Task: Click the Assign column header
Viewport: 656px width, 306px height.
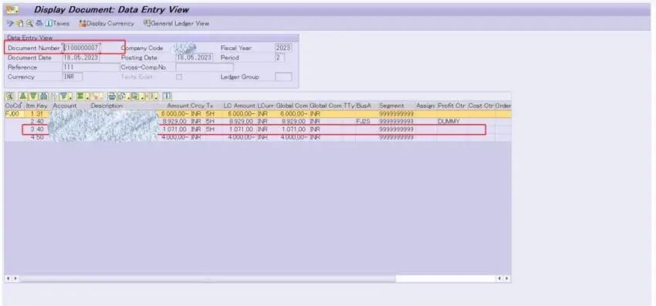Action: point(425,106)
